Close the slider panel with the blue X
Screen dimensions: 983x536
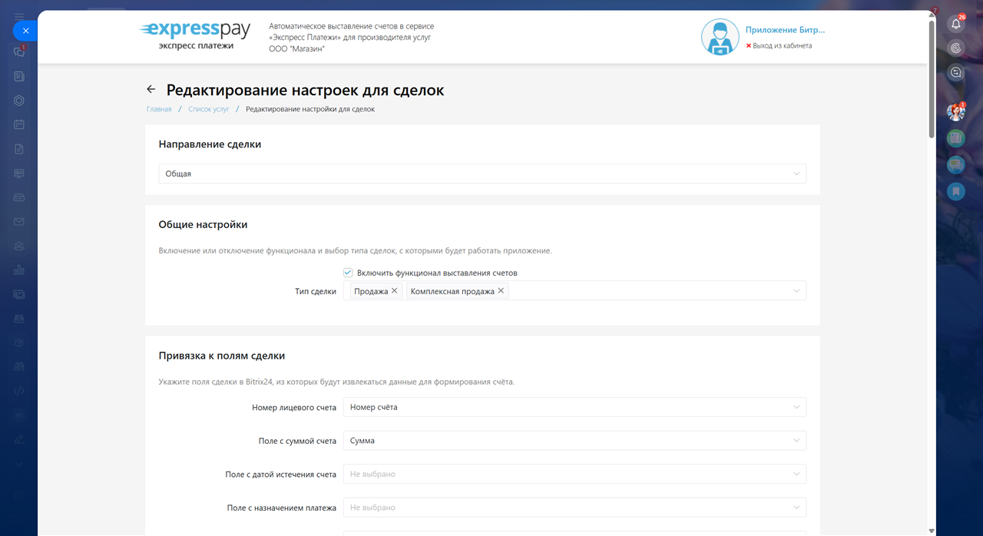click(x=25, y=31)
